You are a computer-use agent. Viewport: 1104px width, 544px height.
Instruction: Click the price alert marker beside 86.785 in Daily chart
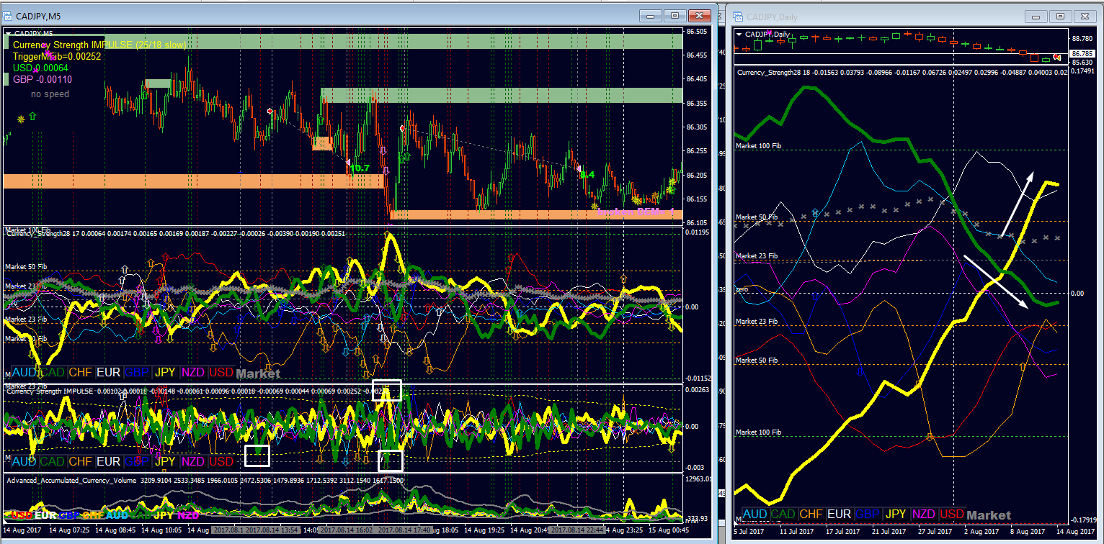(1057, 56)
